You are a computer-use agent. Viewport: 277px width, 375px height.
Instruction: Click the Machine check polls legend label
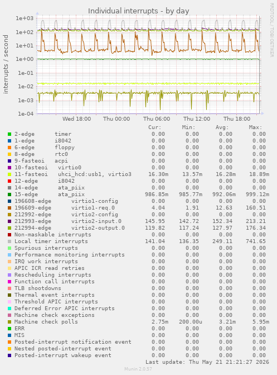pyautogui.click(x=46, y=322)
